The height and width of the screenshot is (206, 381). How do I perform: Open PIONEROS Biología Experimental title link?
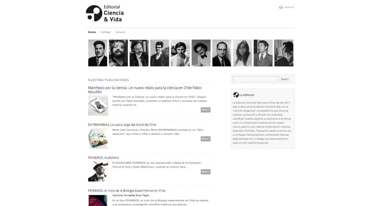tap(127, 191)
